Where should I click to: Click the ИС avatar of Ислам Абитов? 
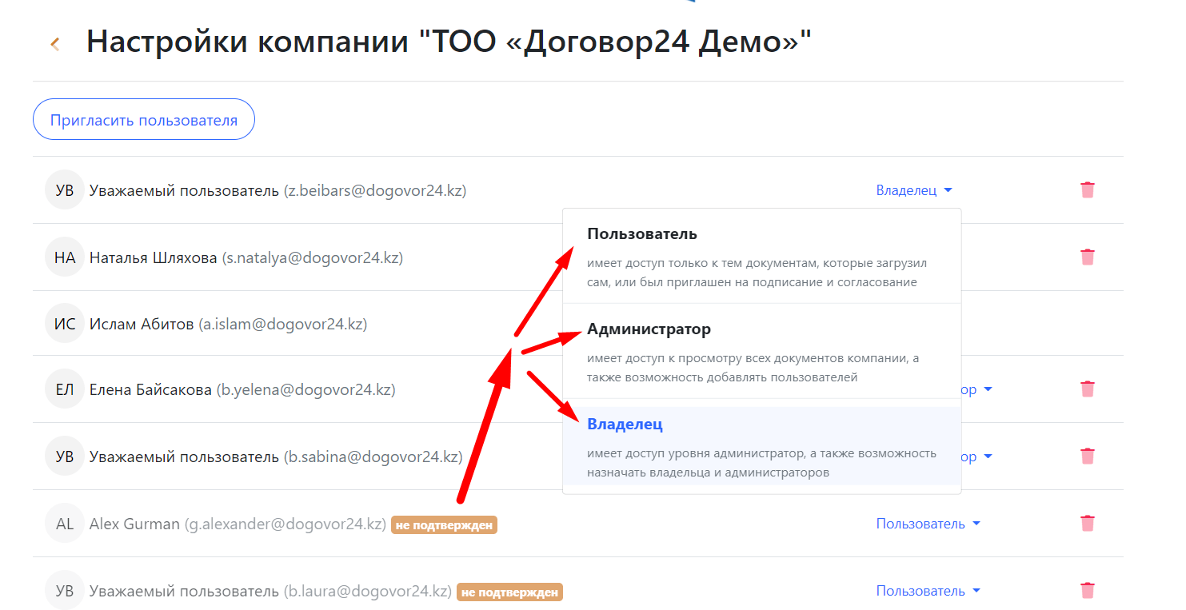(65, 325)
